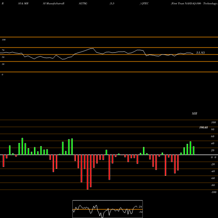Click the -40 label on the MR axis

[213, 171]
